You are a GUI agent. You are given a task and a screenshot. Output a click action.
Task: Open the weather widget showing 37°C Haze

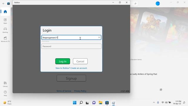pyautogui.click(x=7, y=103)
